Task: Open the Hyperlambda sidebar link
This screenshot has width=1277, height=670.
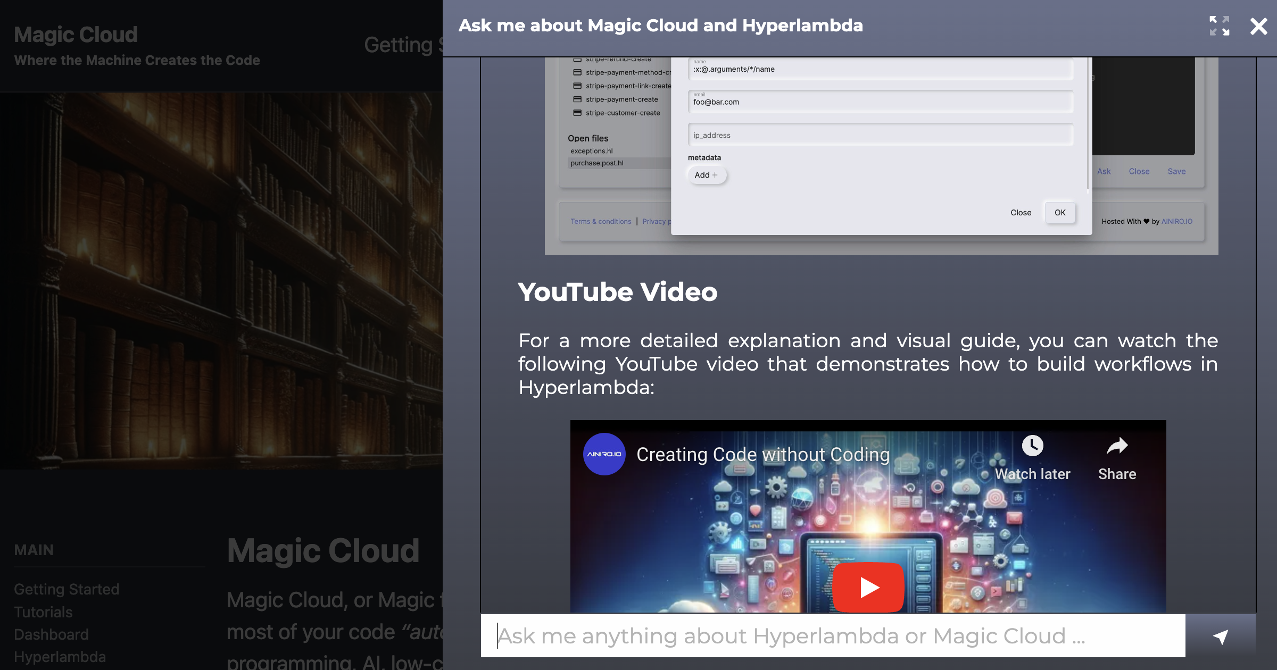Action: coord(60,657)
